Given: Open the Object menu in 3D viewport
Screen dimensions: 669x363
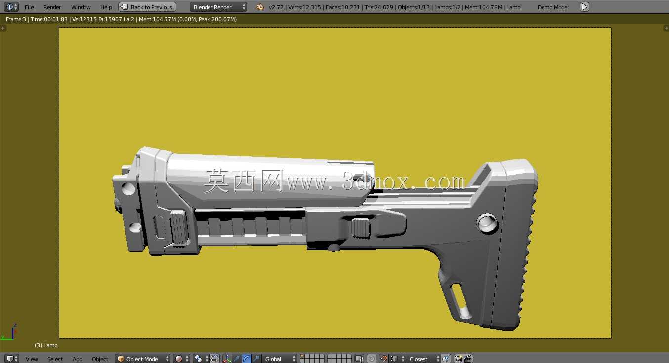Looking at the screenshot, I should (x=100, y=359).
